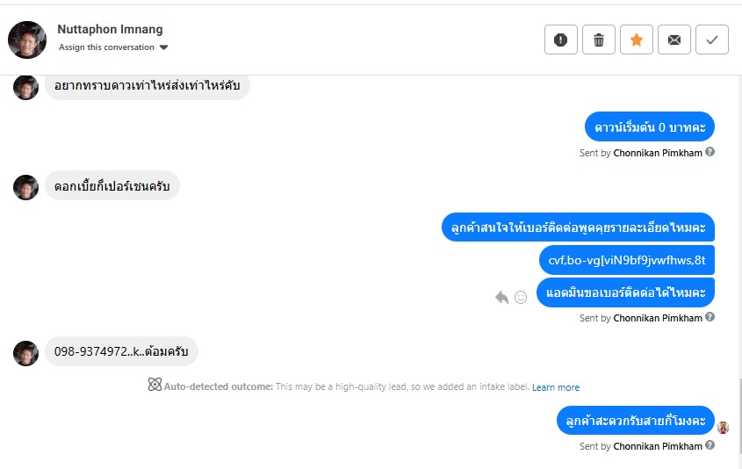This screenshot has width=742, height=469.
Task: Open the Nuttaphon Imnang contact name
Action: coord(110,30)
